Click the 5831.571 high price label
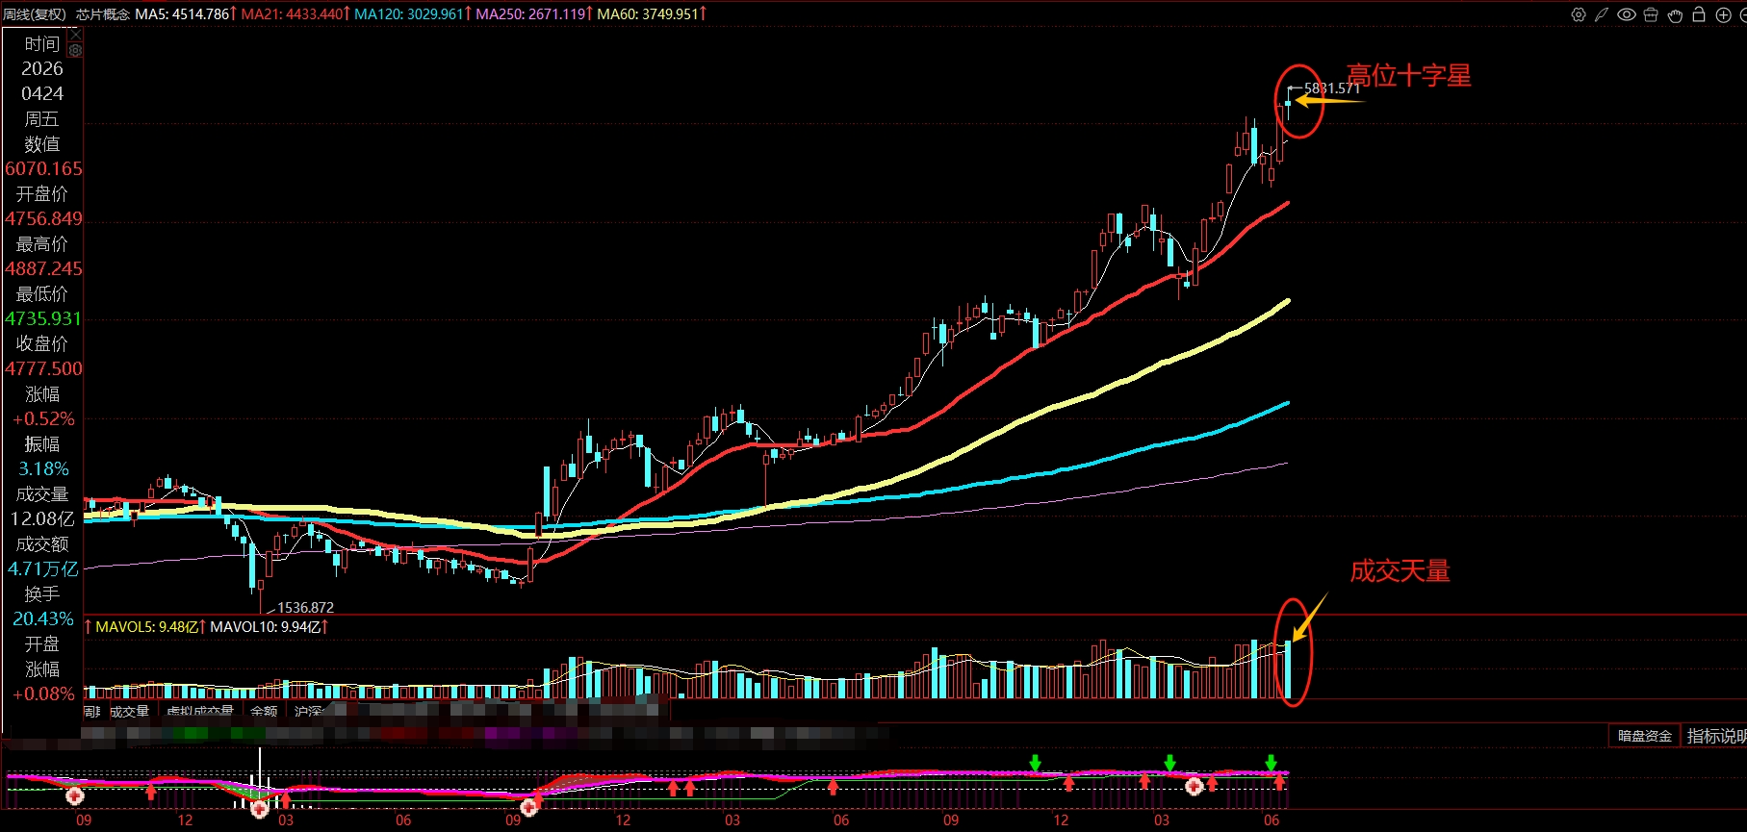The height and width of the screenshot is (832, 1747). (x=1332, y=88)
